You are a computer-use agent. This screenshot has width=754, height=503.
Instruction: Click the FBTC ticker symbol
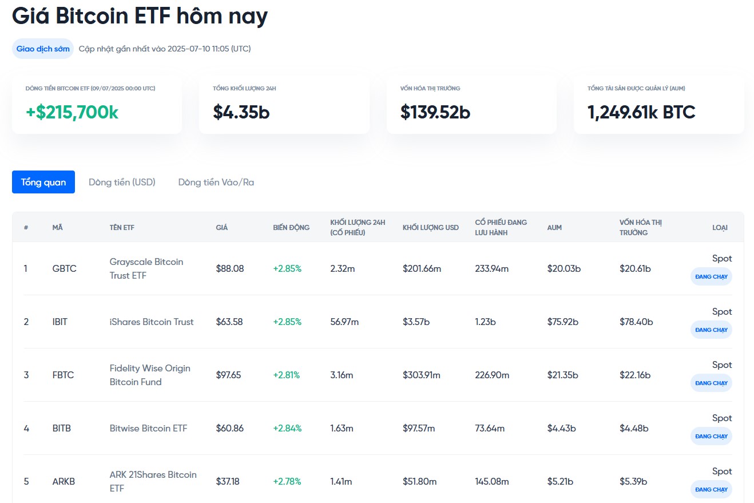[63, 375]
